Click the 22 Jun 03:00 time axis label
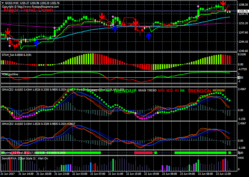Screen dimensions: 249x177 pyautogui.click(x=80, y=174)
